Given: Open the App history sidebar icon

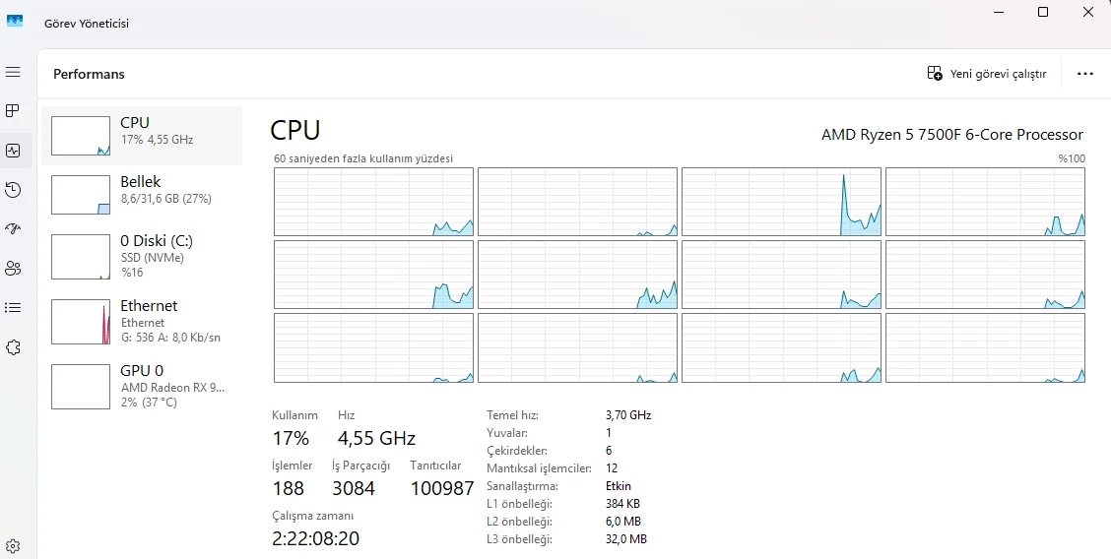Looking at the screenshot, I should 13,190.
